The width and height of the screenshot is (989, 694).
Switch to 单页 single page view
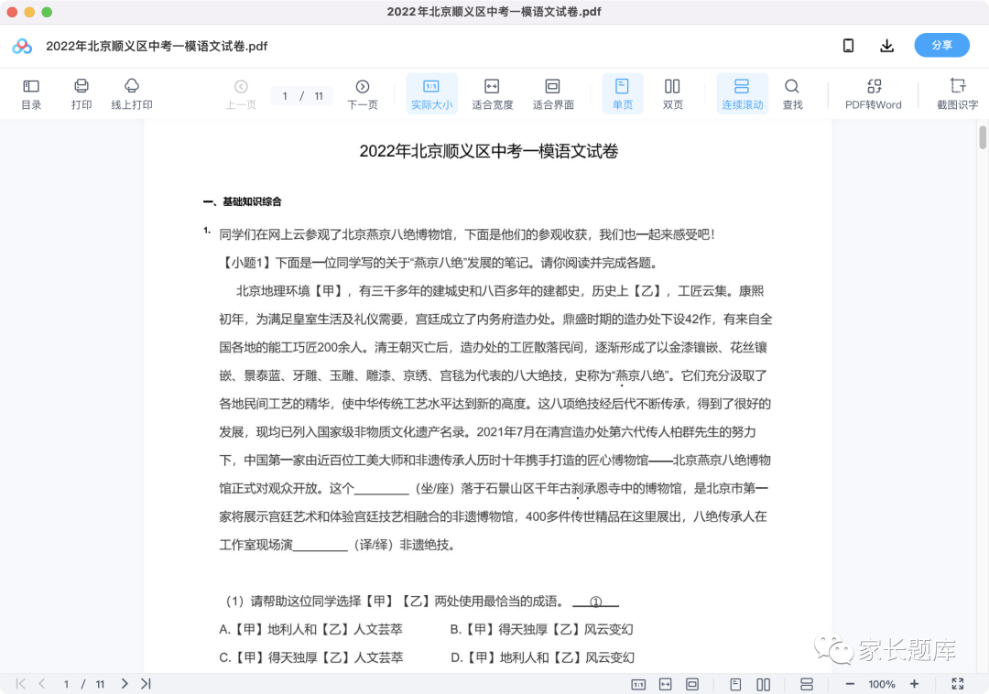click(x=623, y=94)
